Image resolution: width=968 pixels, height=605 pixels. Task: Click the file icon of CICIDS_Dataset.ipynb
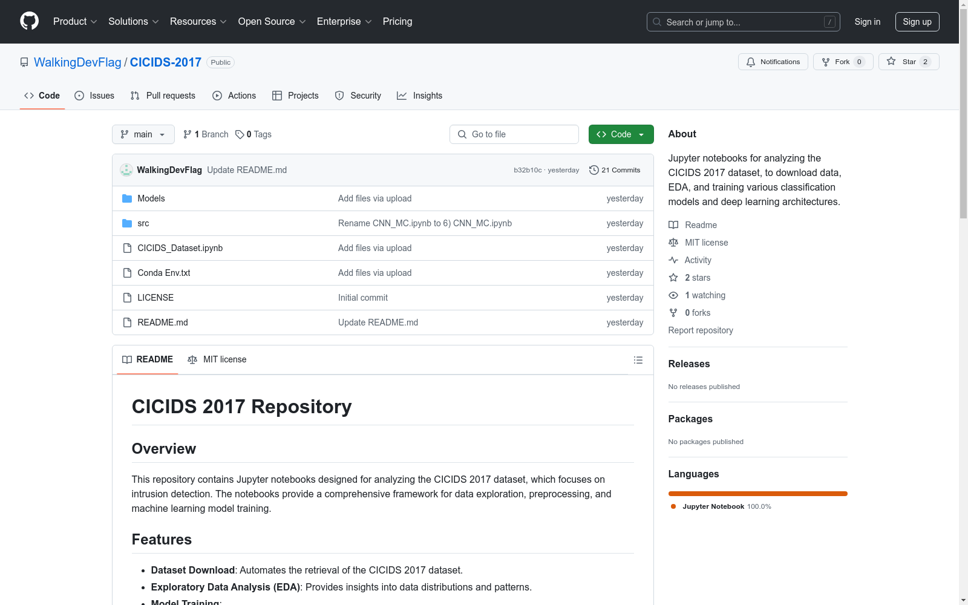coord(127,248)
